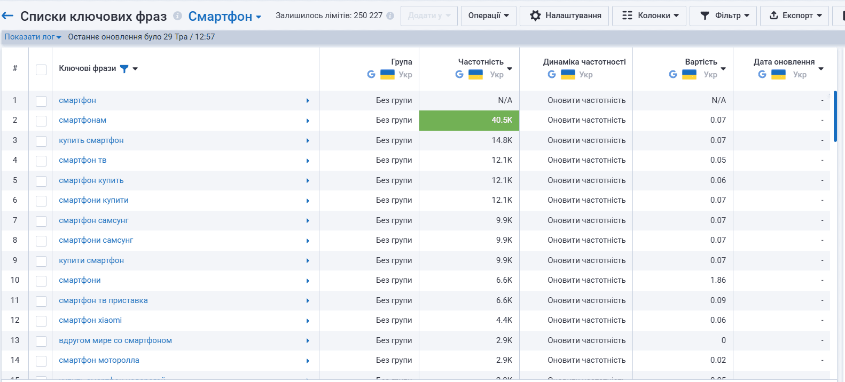Expand the Показати лог link
The width and height of the screenshot is (845, 382).
(x=33, y=37)
